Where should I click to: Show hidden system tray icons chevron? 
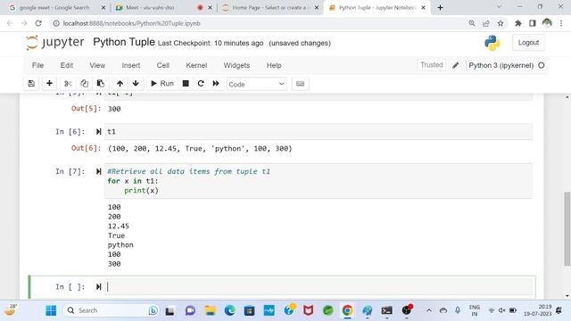[429, 310]
